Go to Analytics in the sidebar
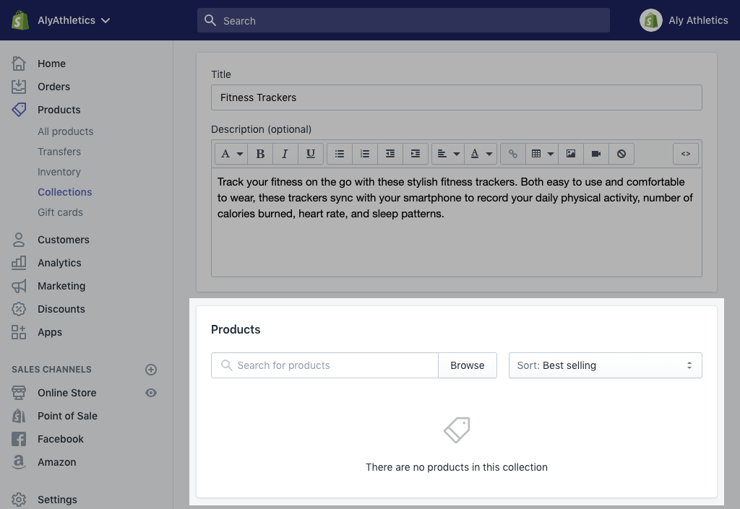The image size is (740, 509). pos(59,263)
